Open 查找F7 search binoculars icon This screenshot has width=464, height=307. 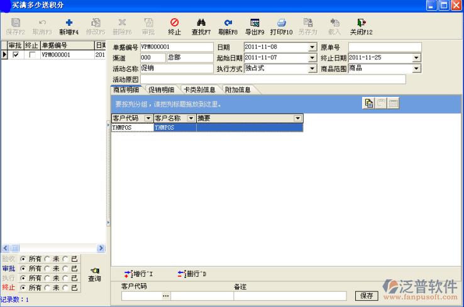tap(201, 23)
